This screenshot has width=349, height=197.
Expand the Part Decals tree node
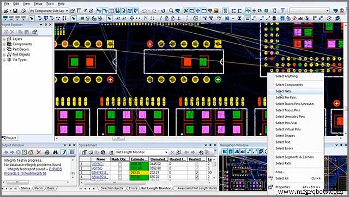coord(4,49)
